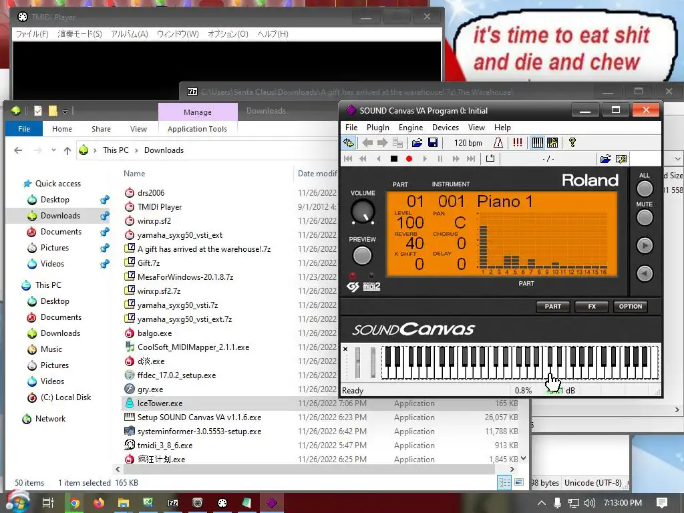Click the OPTION button
This screenshot has width=684, height=513.
click(631, 306)
